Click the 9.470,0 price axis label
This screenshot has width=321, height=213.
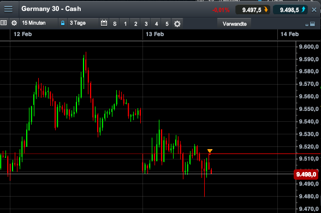coord(309,209)
